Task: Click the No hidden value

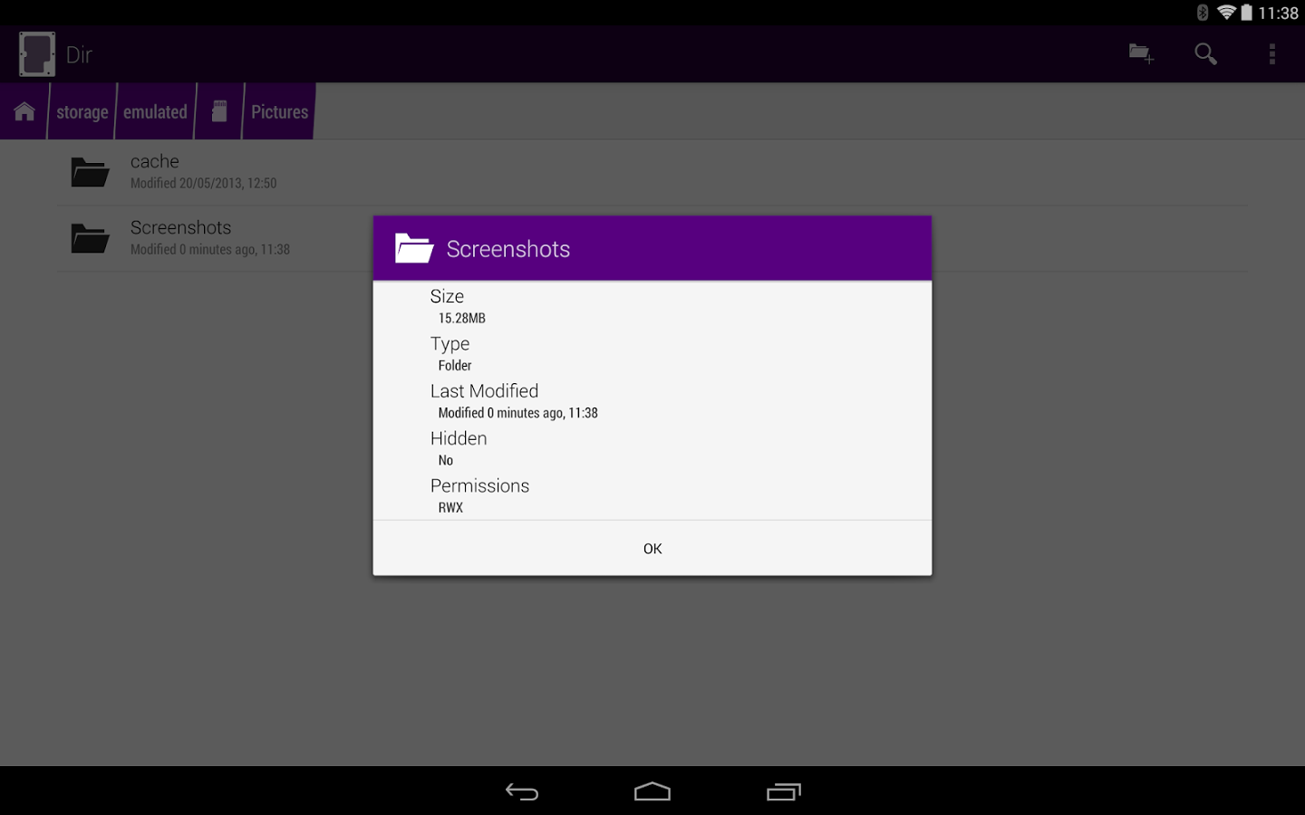Action: (x=446, y=460)
